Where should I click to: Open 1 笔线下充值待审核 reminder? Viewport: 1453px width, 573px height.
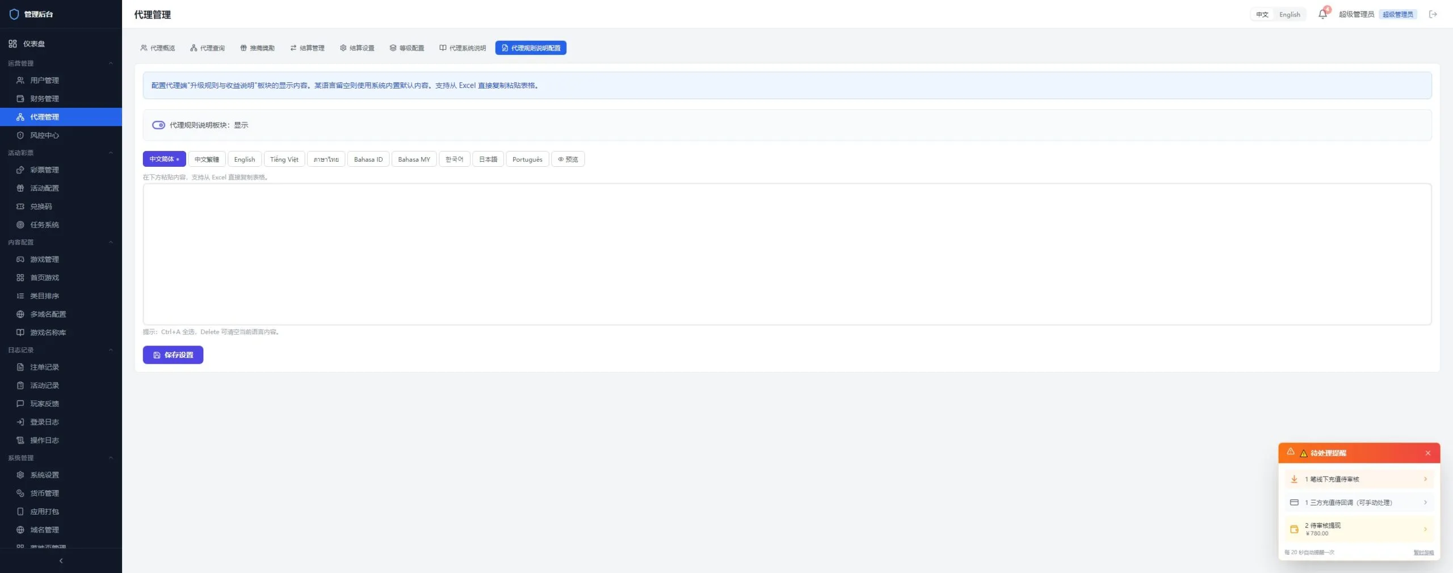[1359, 479]
